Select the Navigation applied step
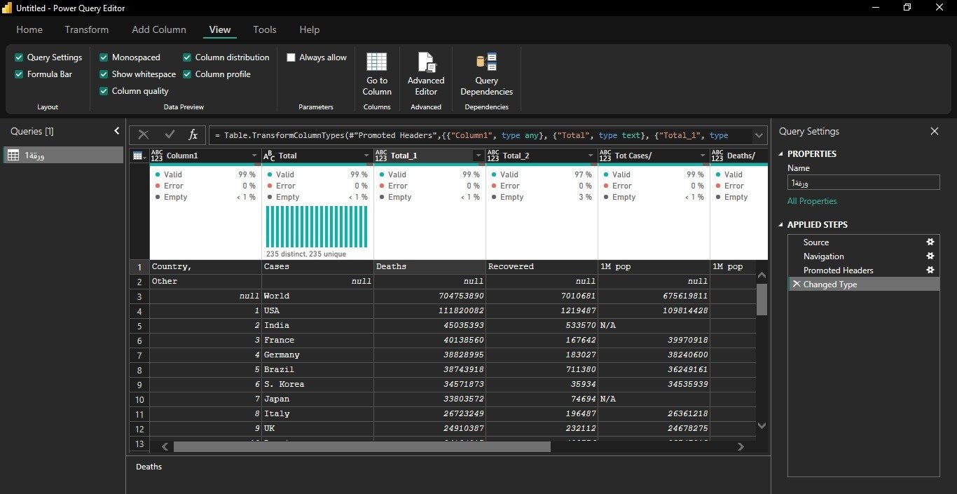Screen dimensions: 957x494 click(x=823, y=256)
